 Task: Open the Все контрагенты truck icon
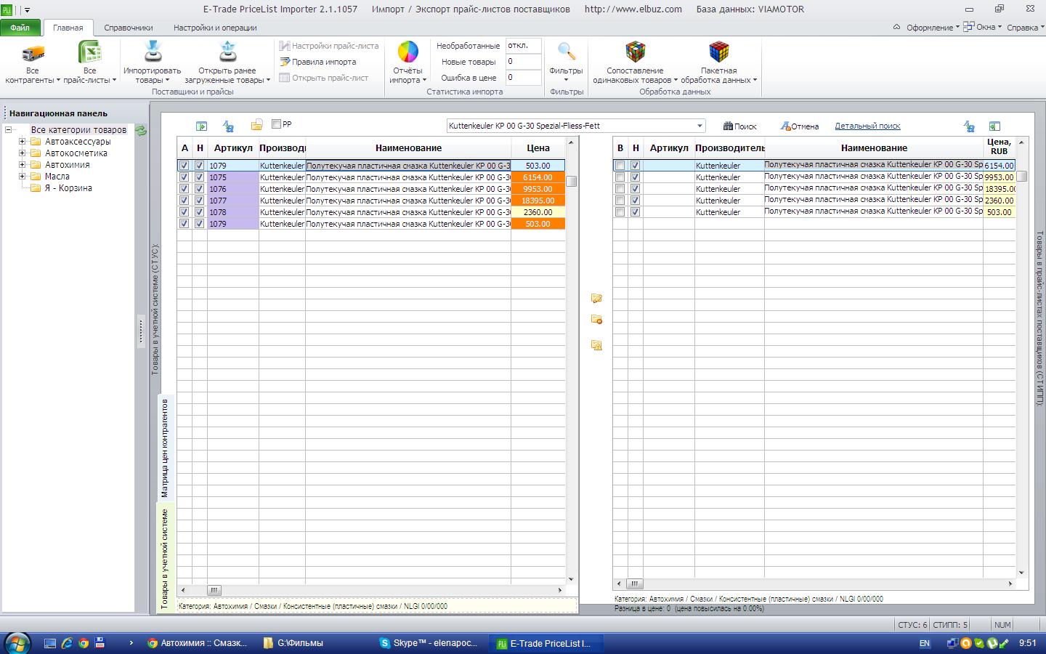[33, 53]
